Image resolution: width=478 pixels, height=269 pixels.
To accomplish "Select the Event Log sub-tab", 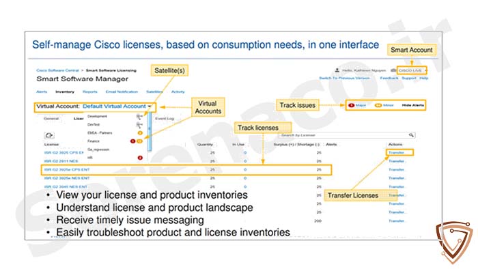I will tap(165, 119).
